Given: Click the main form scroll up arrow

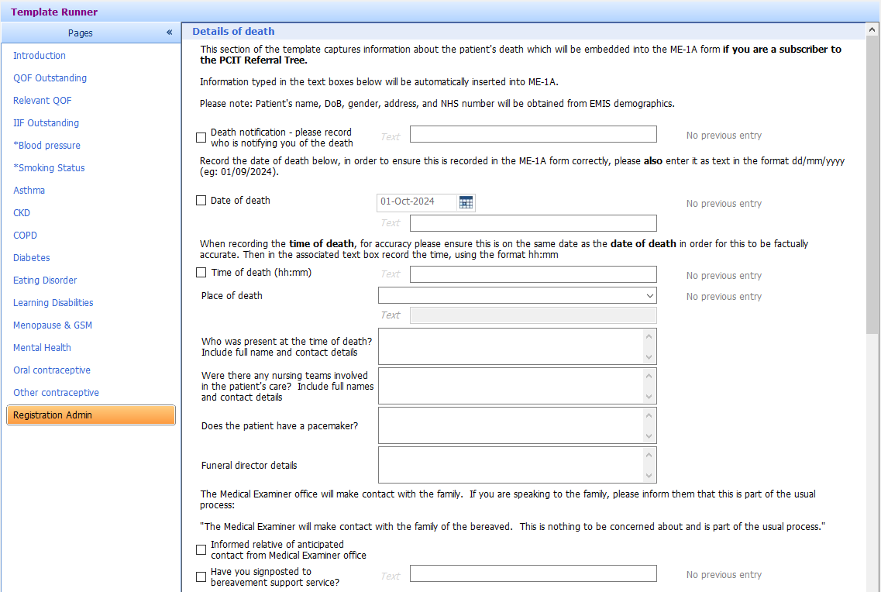Looking at the screenshot, I should [x=872, y=29].
